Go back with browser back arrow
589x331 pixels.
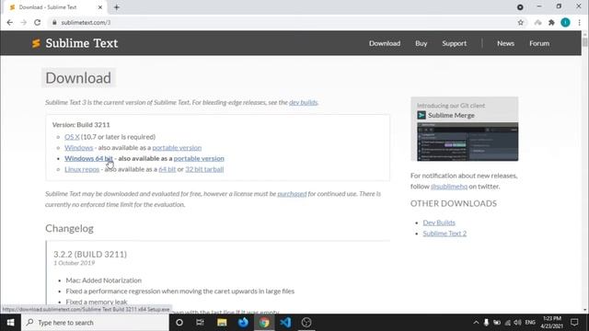tap(10, 22)
